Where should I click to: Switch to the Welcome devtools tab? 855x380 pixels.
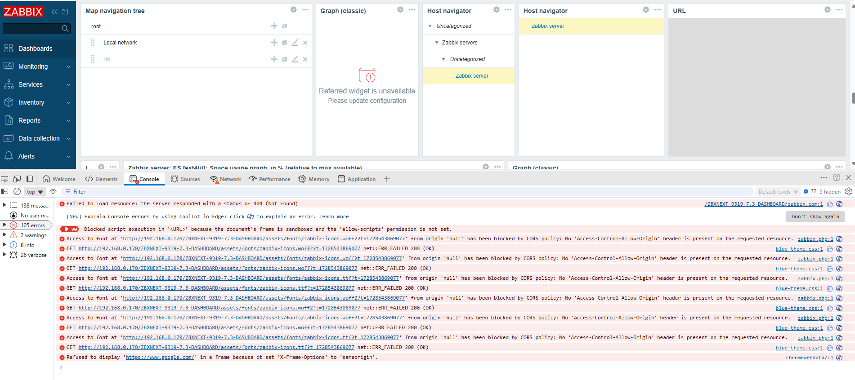point(59,179)
